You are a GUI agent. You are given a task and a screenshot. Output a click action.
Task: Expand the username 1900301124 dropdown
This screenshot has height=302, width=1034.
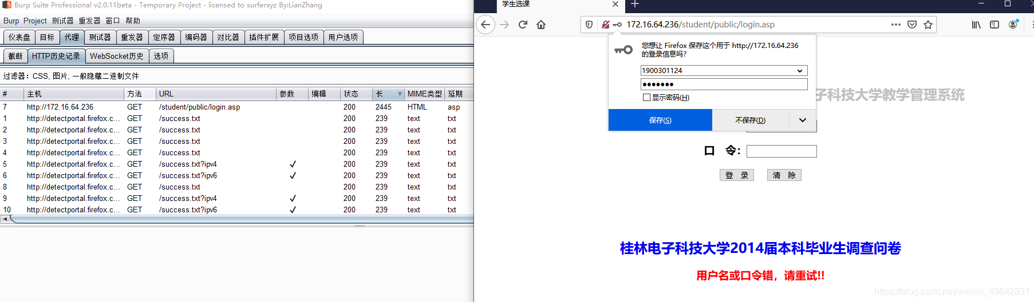(x=800, y=71)
